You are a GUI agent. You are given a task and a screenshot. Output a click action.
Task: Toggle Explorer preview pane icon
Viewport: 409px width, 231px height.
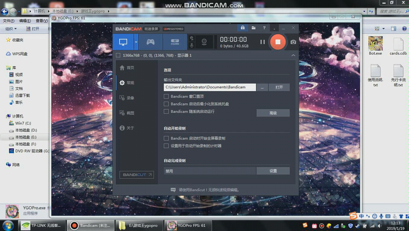(394, 29)
